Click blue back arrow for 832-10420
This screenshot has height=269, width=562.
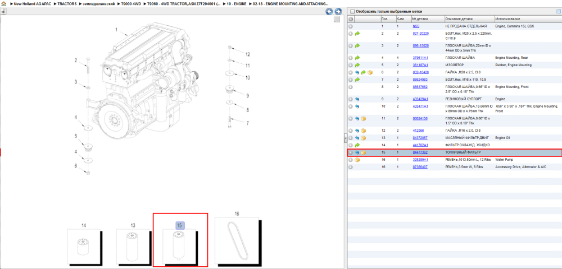pyautogui.click(x=357, y=72)
